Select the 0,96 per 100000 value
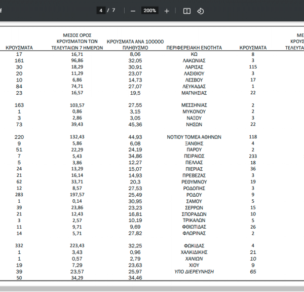The width and height of the screenshot is (304, 292). click(x=135, y=252)
